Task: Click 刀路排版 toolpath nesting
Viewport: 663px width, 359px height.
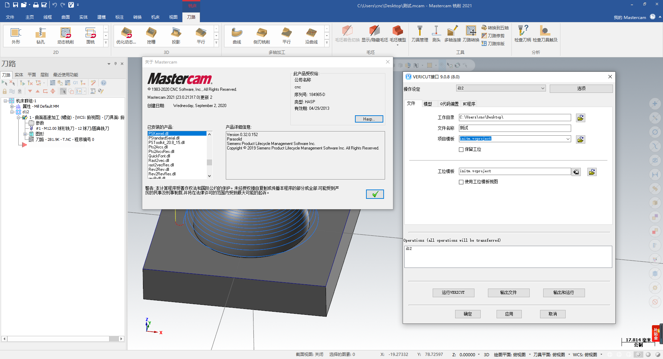Action: coord(493,43)
